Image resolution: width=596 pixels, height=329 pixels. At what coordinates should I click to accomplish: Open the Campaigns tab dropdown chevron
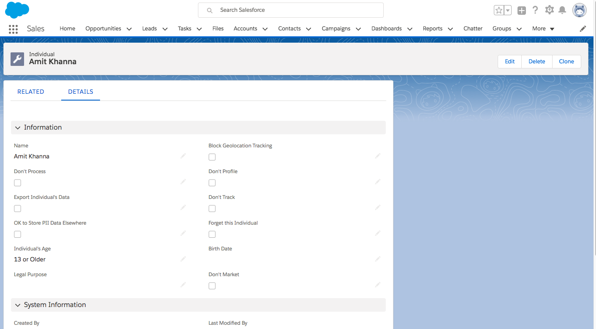pyautogui.click(x=358, y=29)
